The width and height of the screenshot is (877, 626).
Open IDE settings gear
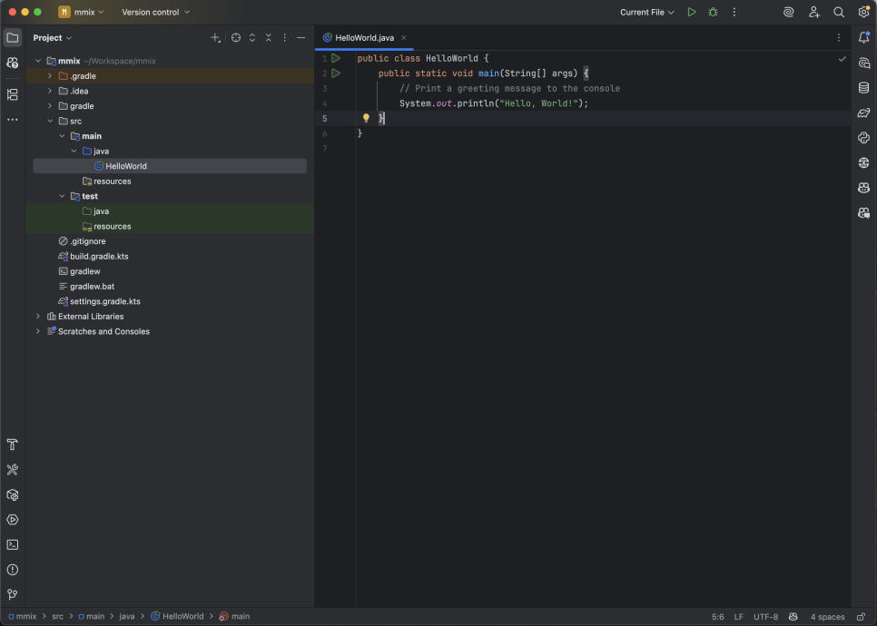coord(863,13)
